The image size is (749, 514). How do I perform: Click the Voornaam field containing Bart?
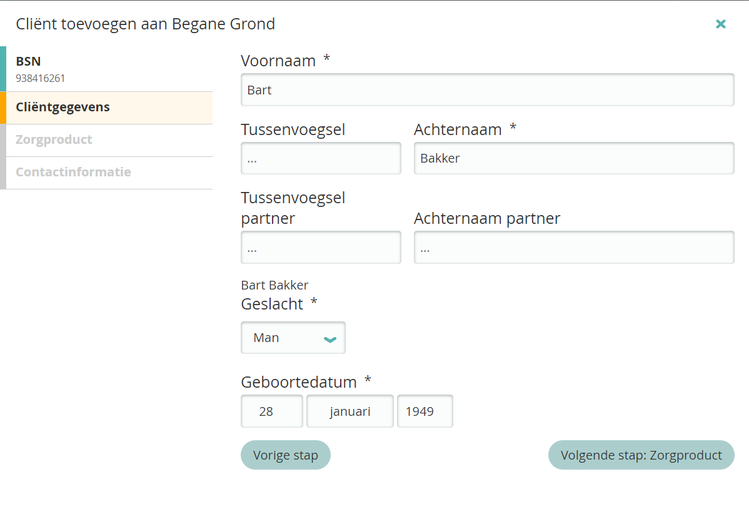pos(487,90)
